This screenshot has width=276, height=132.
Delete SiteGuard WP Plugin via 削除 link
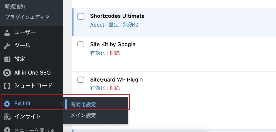(115, 88)
